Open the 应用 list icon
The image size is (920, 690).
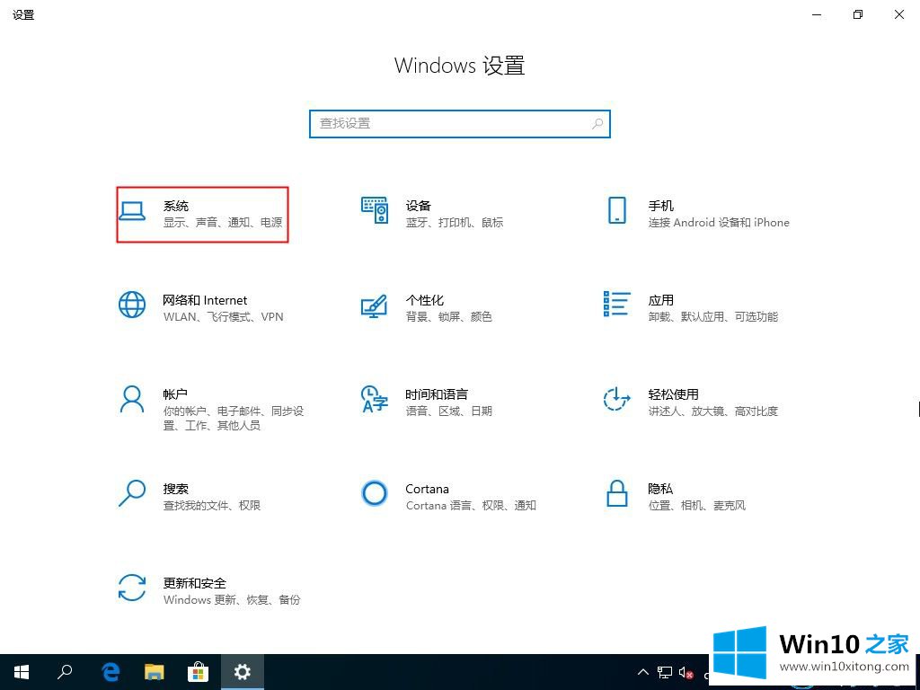pos(616,304)
